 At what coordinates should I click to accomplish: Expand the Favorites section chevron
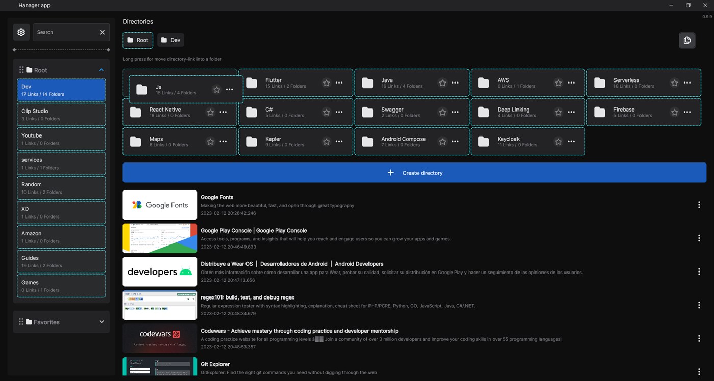(101, 322)
